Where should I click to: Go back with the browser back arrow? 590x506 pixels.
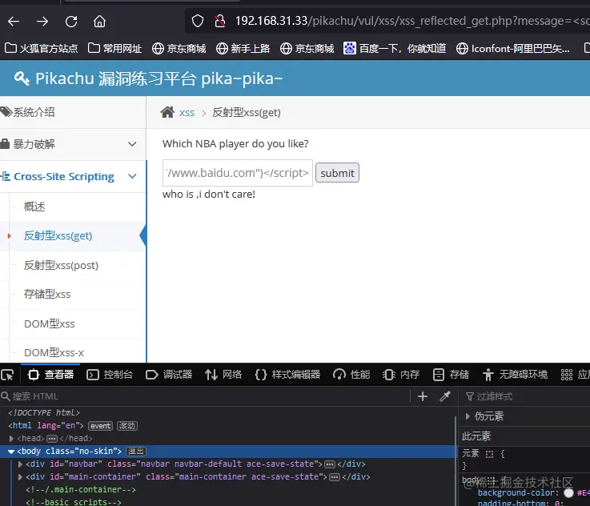click(x=14, y=22)
